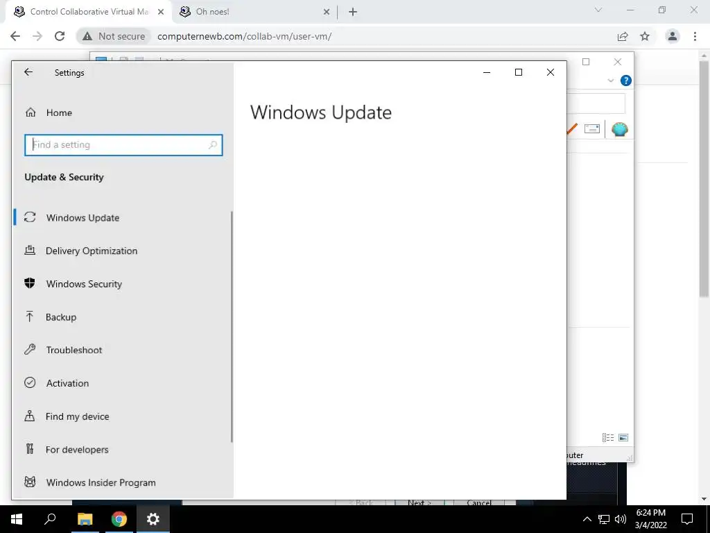
Task: Click the For developers tools icon
Action: pyautogui.click(x=30, y=449)
